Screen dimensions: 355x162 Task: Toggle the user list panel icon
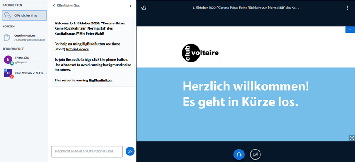pos(143,8)
